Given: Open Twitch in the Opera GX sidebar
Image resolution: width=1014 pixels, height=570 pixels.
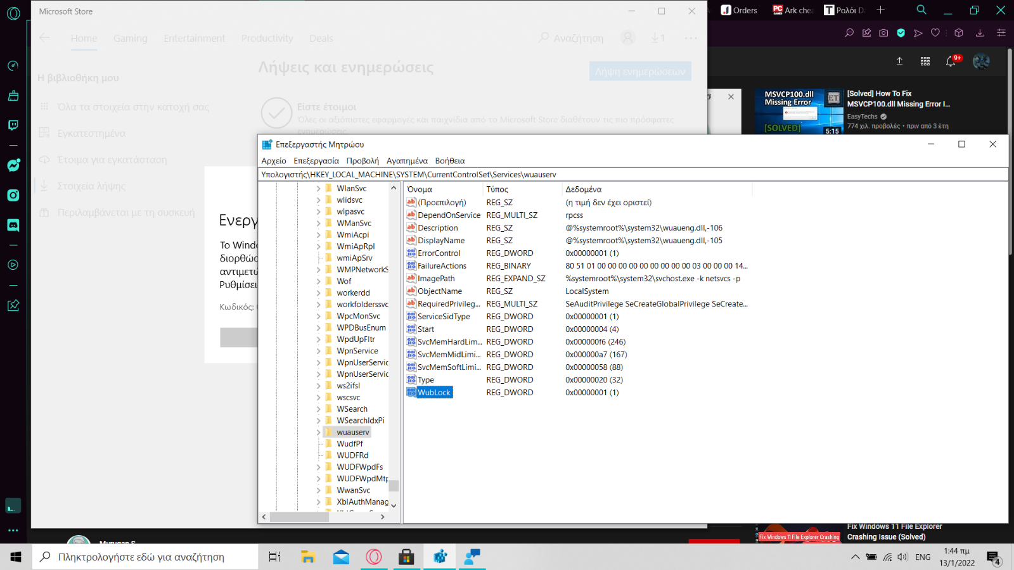Looking at the screenshot, I should tap(13, 125).
